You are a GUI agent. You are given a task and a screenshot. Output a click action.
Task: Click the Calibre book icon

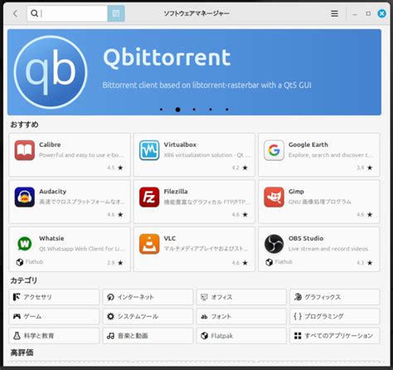pyautogui.click(x=25, y=150)
